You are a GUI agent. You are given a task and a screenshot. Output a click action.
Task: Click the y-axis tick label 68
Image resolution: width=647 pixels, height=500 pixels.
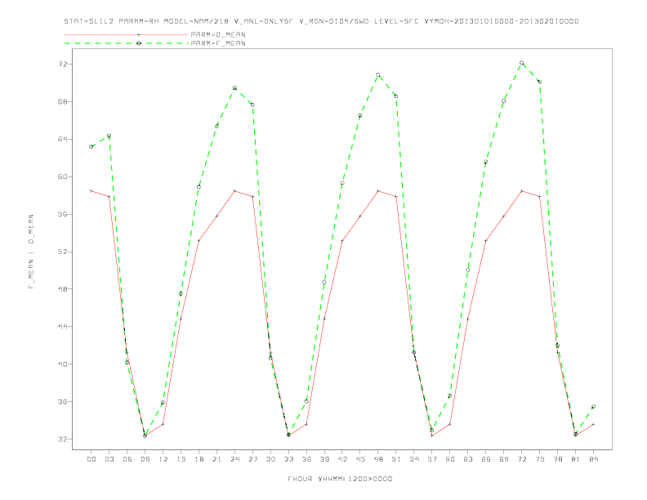[x=62, y=101]
